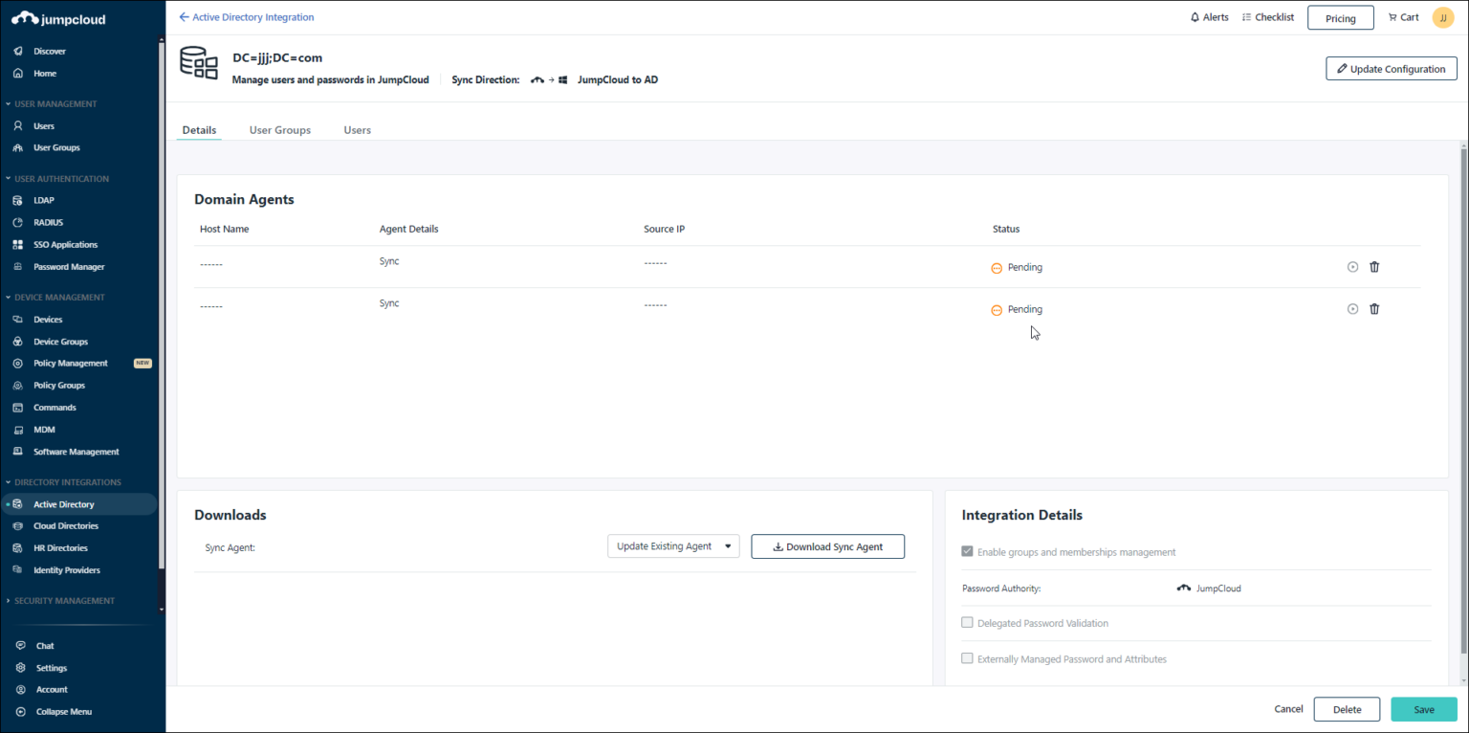The image size is (1469, 733).
Task: Open the Alerts bell icon
Action: coord(1209,16)
